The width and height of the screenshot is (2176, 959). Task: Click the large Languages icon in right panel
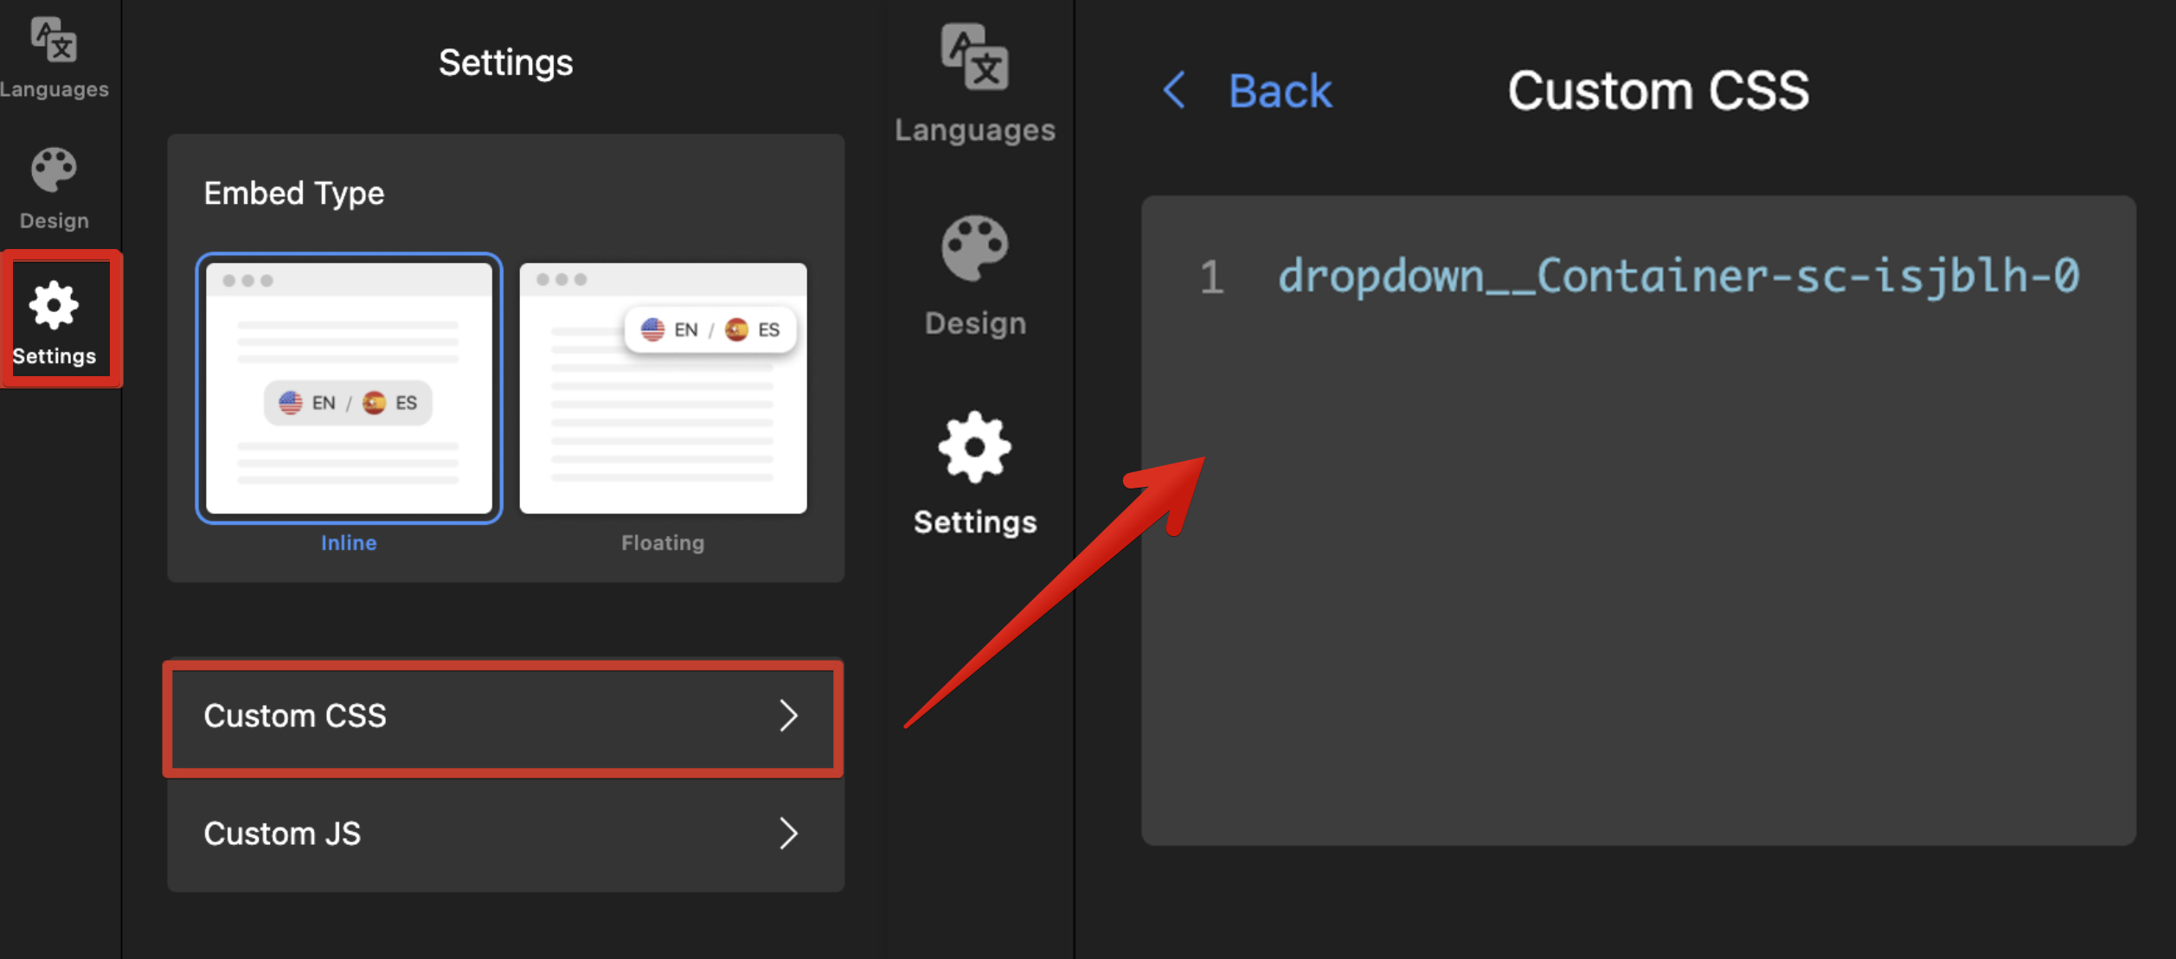click(974, 58)
